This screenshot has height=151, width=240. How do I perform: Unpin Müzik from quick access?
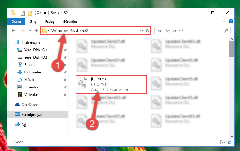pos(65,80)
